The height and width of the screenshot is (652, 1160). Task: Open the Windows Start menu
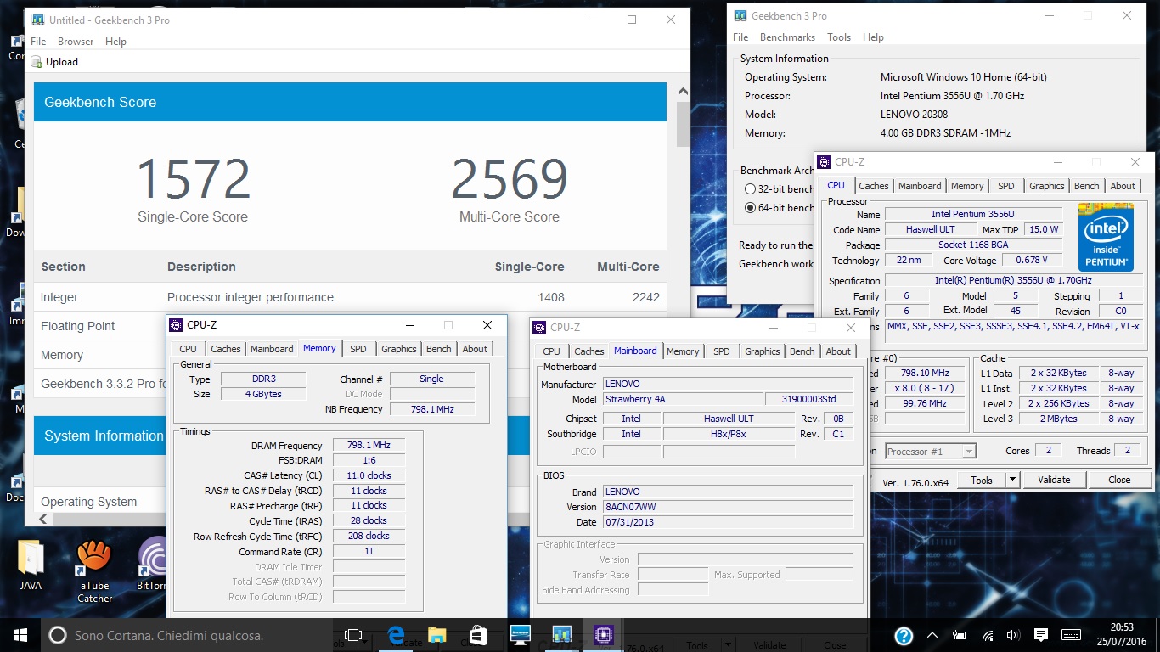pyautogui.click(x=20, y=635)
